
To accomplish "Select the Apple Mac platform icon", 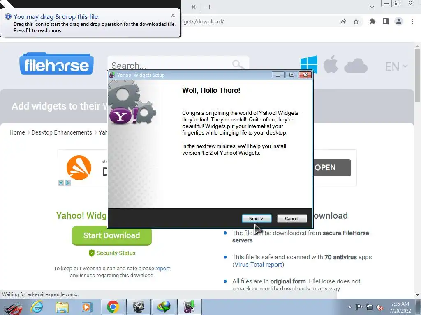I will point(331,64).
